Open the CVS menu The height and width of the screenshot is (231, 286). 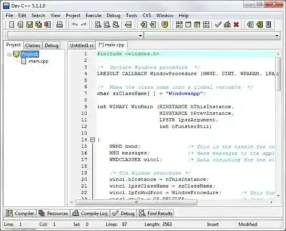147,16
